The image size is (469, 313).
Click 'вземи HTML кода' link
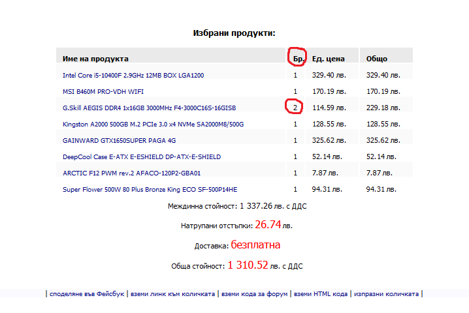[321, 294]
